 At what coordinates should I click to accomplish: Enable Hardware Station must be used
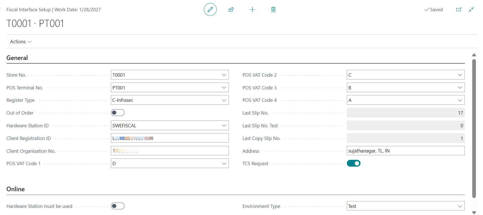point(118,206)
